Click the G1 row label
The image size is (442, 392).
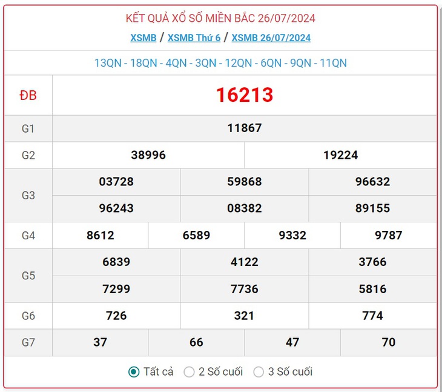(x=28, y=128)
